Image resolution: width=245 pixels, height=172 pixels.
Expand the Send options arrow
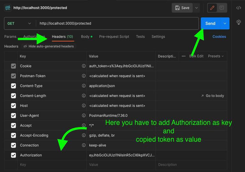point(225,24)
